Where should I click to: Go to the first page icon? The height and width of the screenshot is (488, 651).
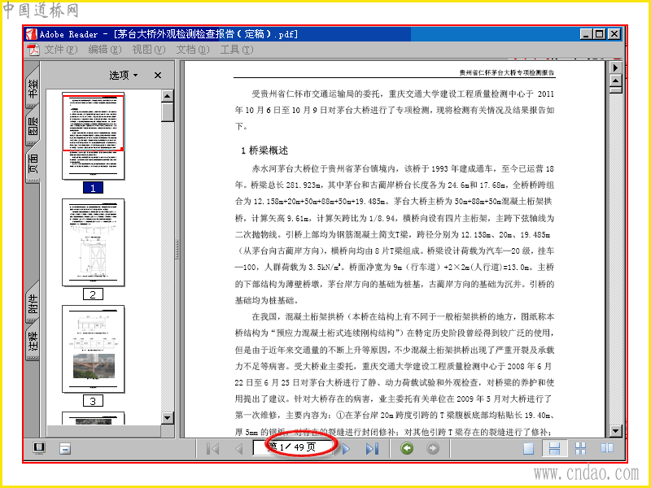tap(213, 449)
